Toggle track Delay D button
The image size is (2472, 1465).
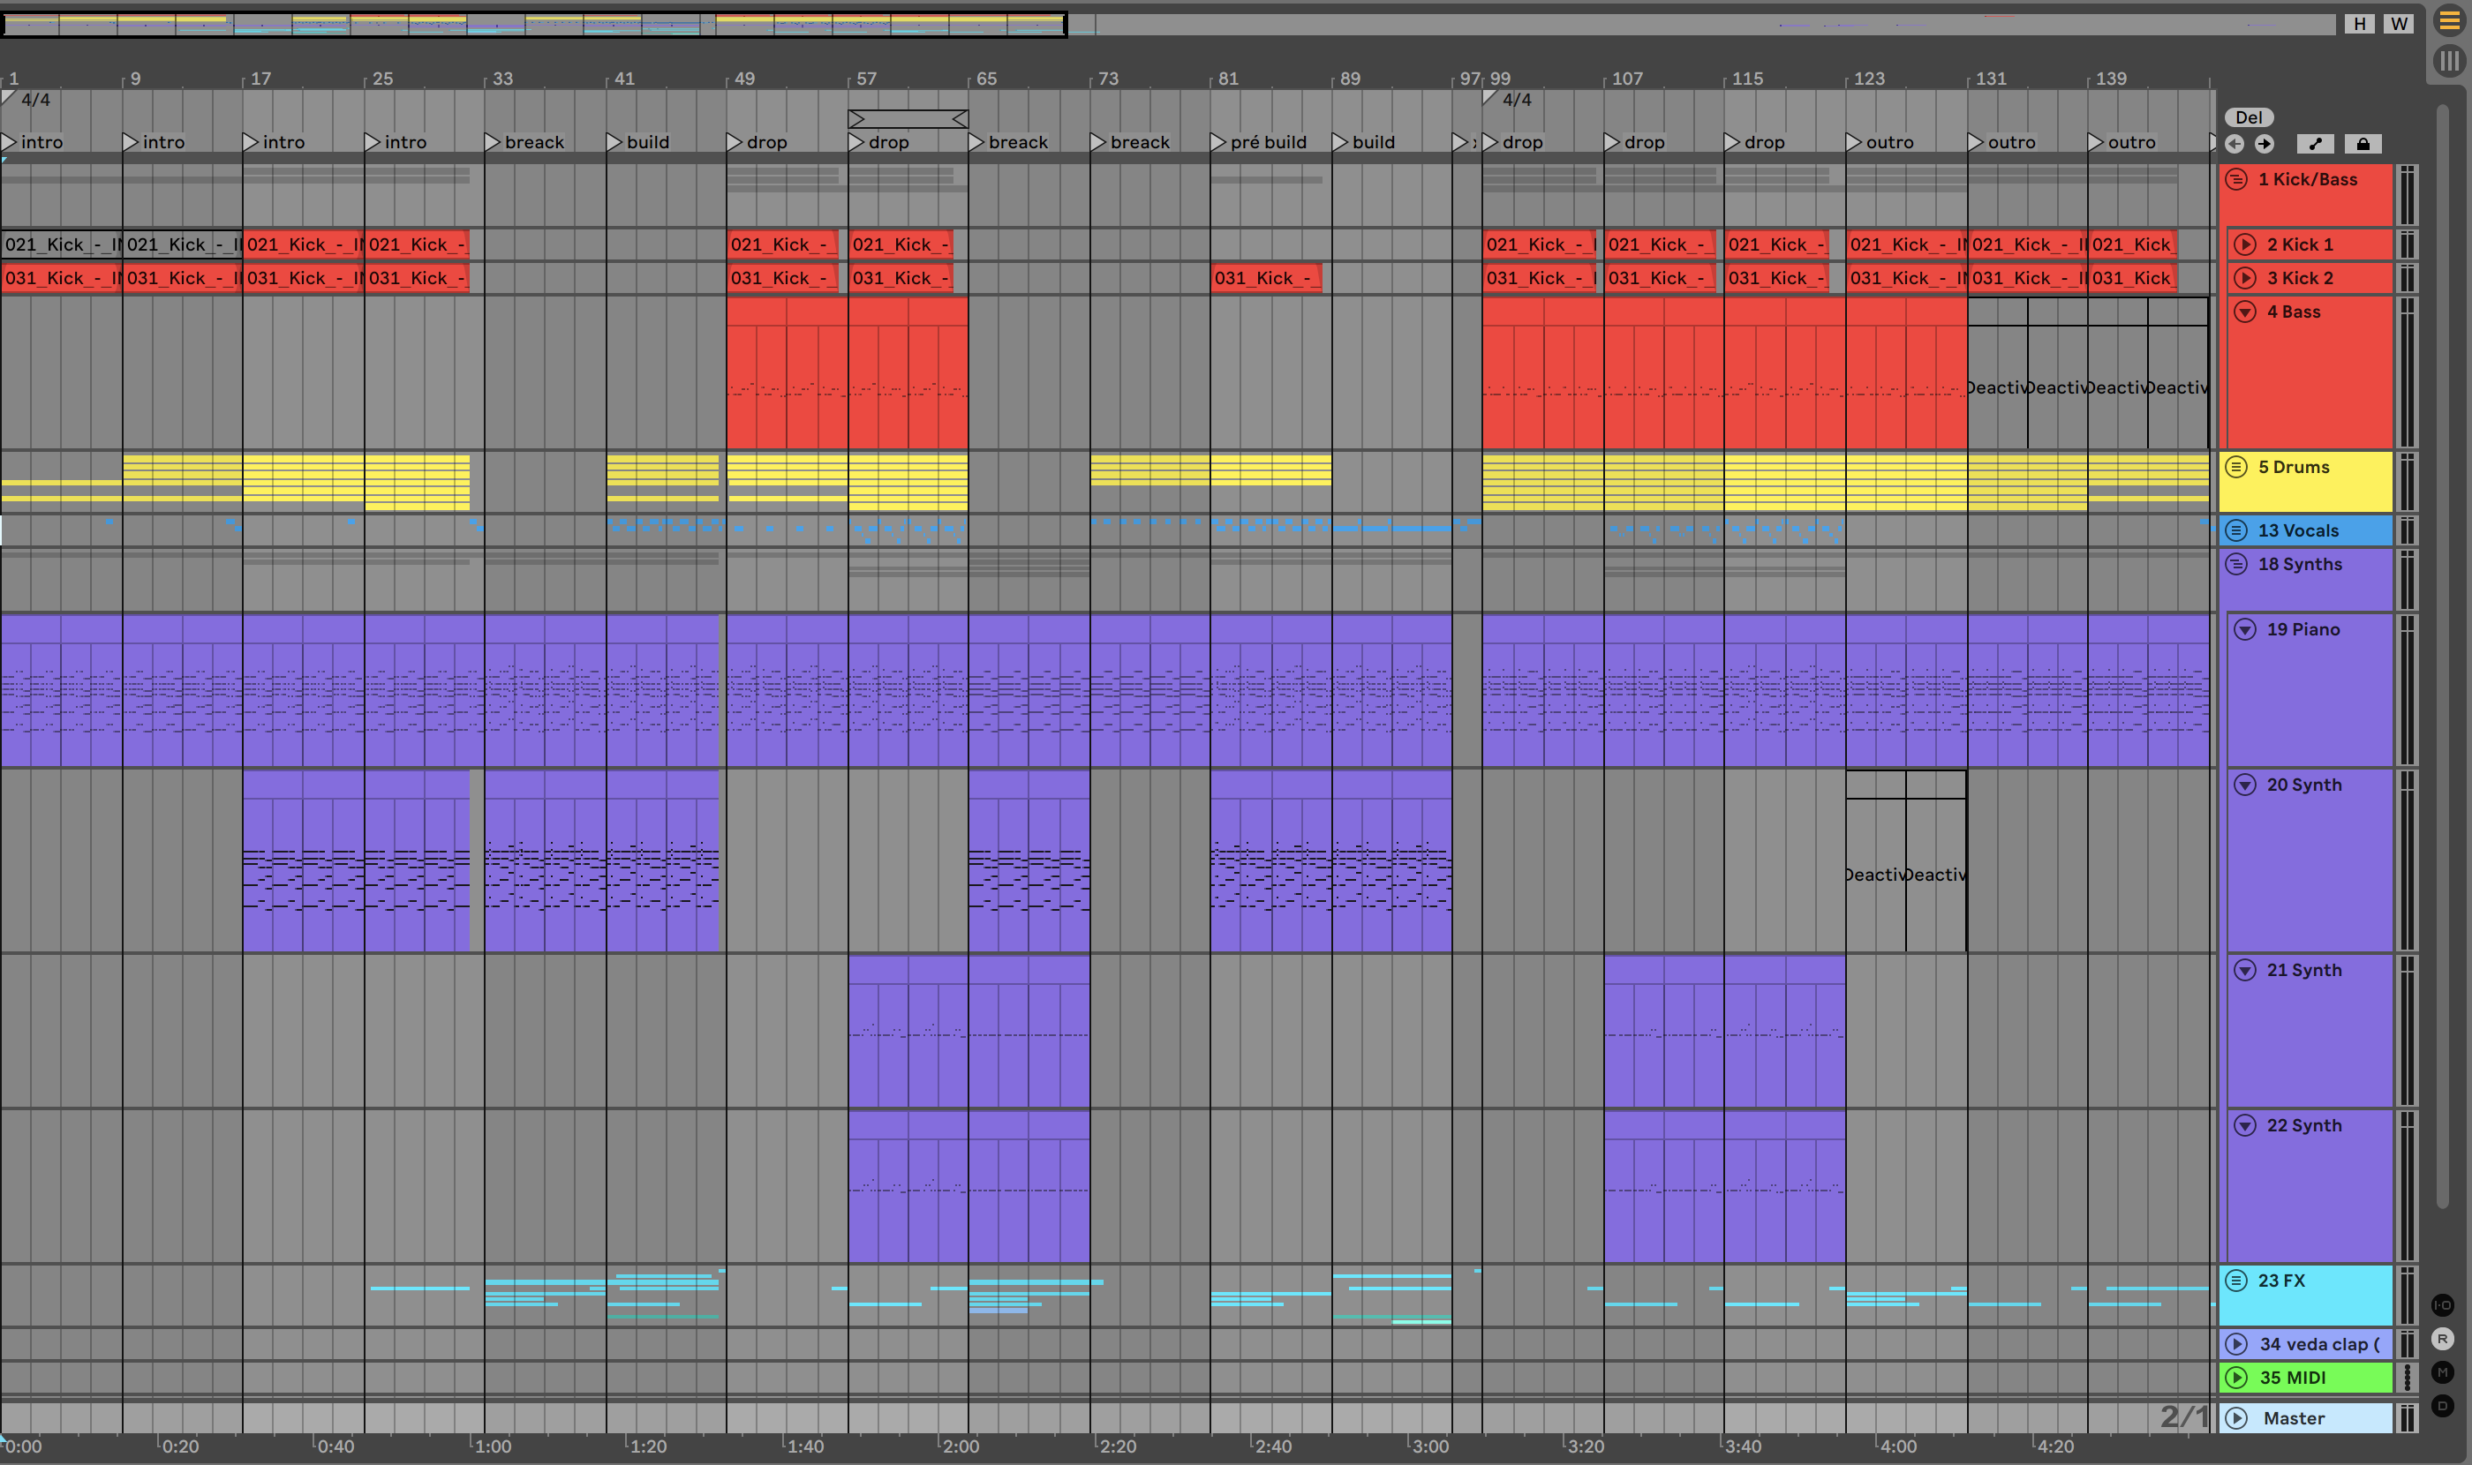tap(2442, 1406)
